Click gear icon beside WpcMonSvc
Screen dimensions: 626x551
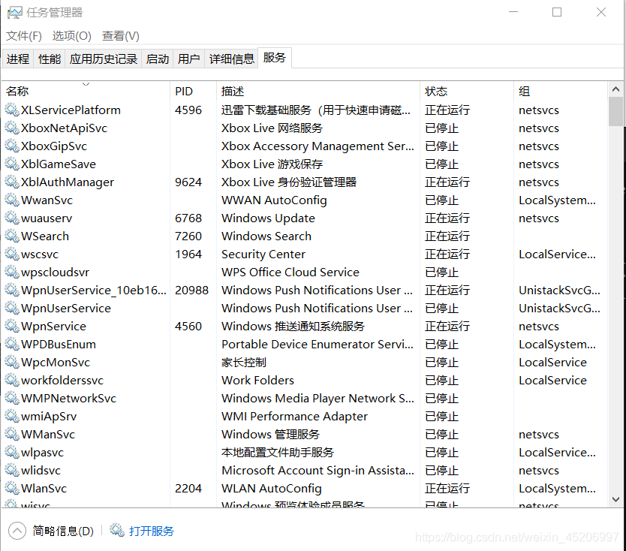[12, 362]
